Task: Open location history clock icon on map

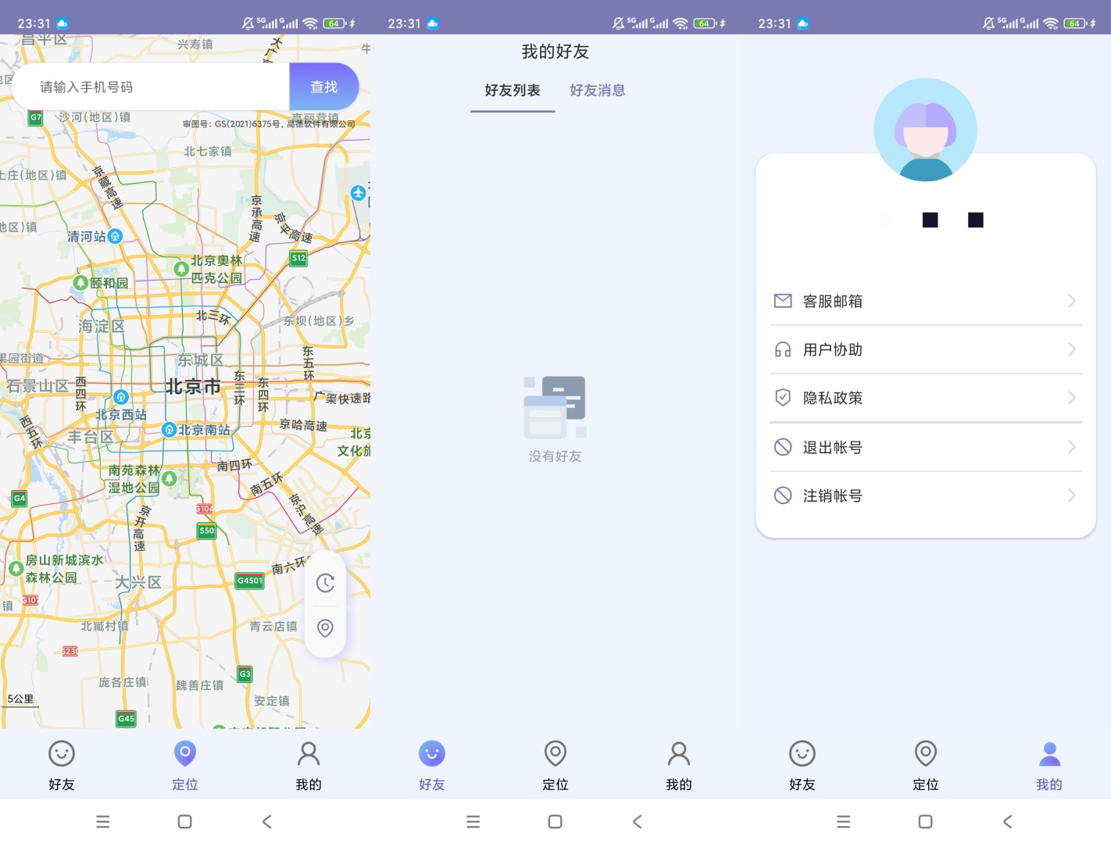Action: 325,583
